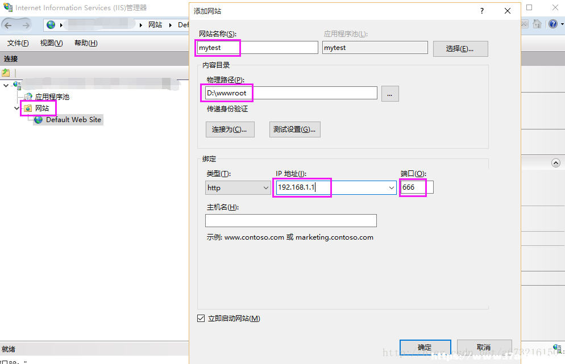Image resolution: width=565 pixels, height=364 pixels.
Task: Collapse the panel using the chevron-up button
Action: pos(556,163)
